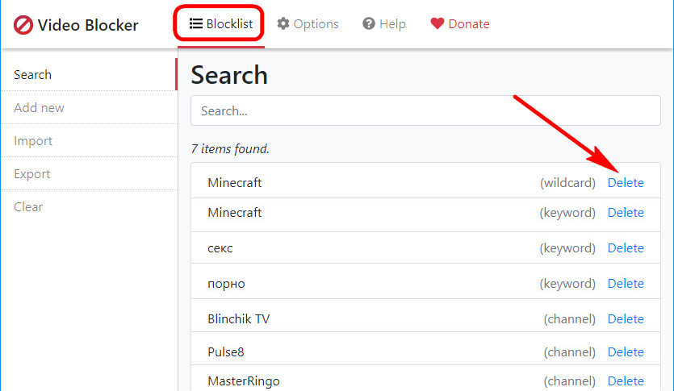This screenshot has width=674, height=391.
Task: Focus the Search... input field
Action: 425,110
